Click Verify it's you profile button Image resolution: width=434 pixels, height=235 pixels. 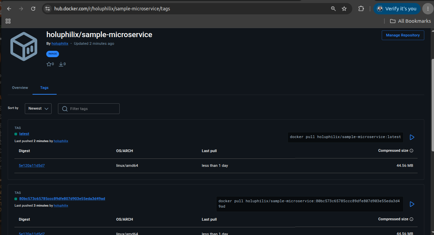tap(397, 9)
